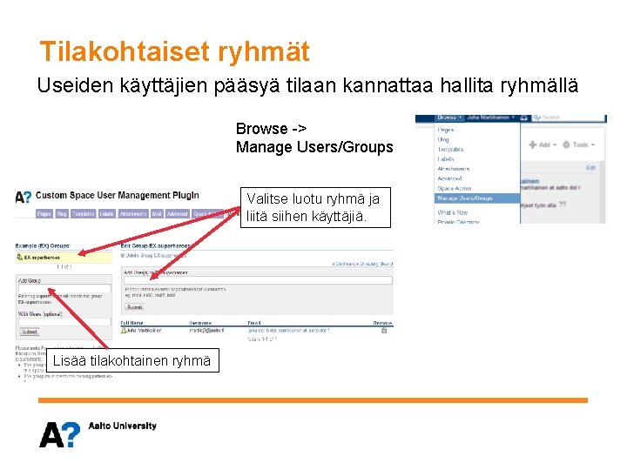
Task: Click the Email column header
Action: (254, 323)
